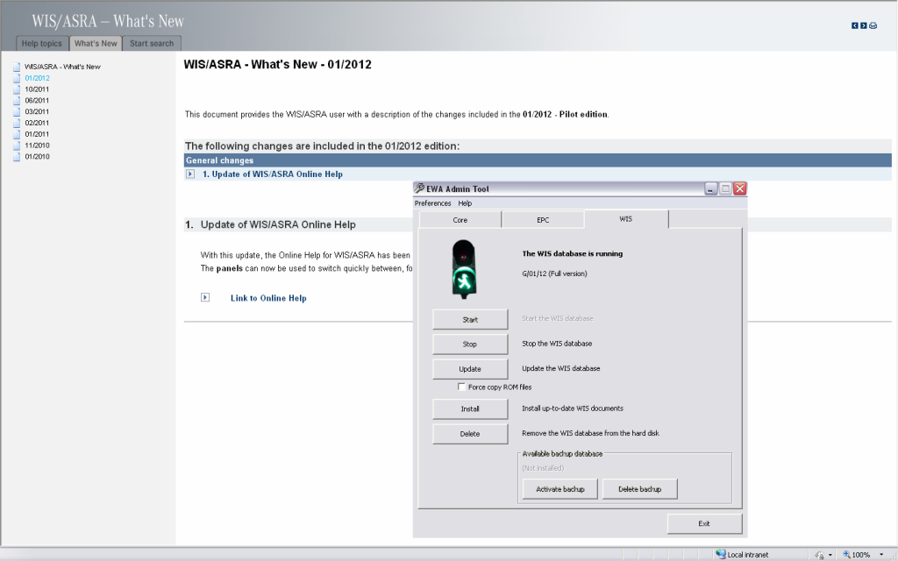Screen dimensions: 898x561
Task: Select the WIS tab
Action: tap(626, 219)
